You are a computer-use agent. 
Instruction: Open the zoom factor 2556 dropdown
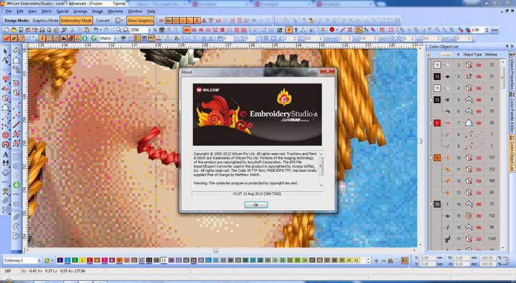tap(149, 29)
